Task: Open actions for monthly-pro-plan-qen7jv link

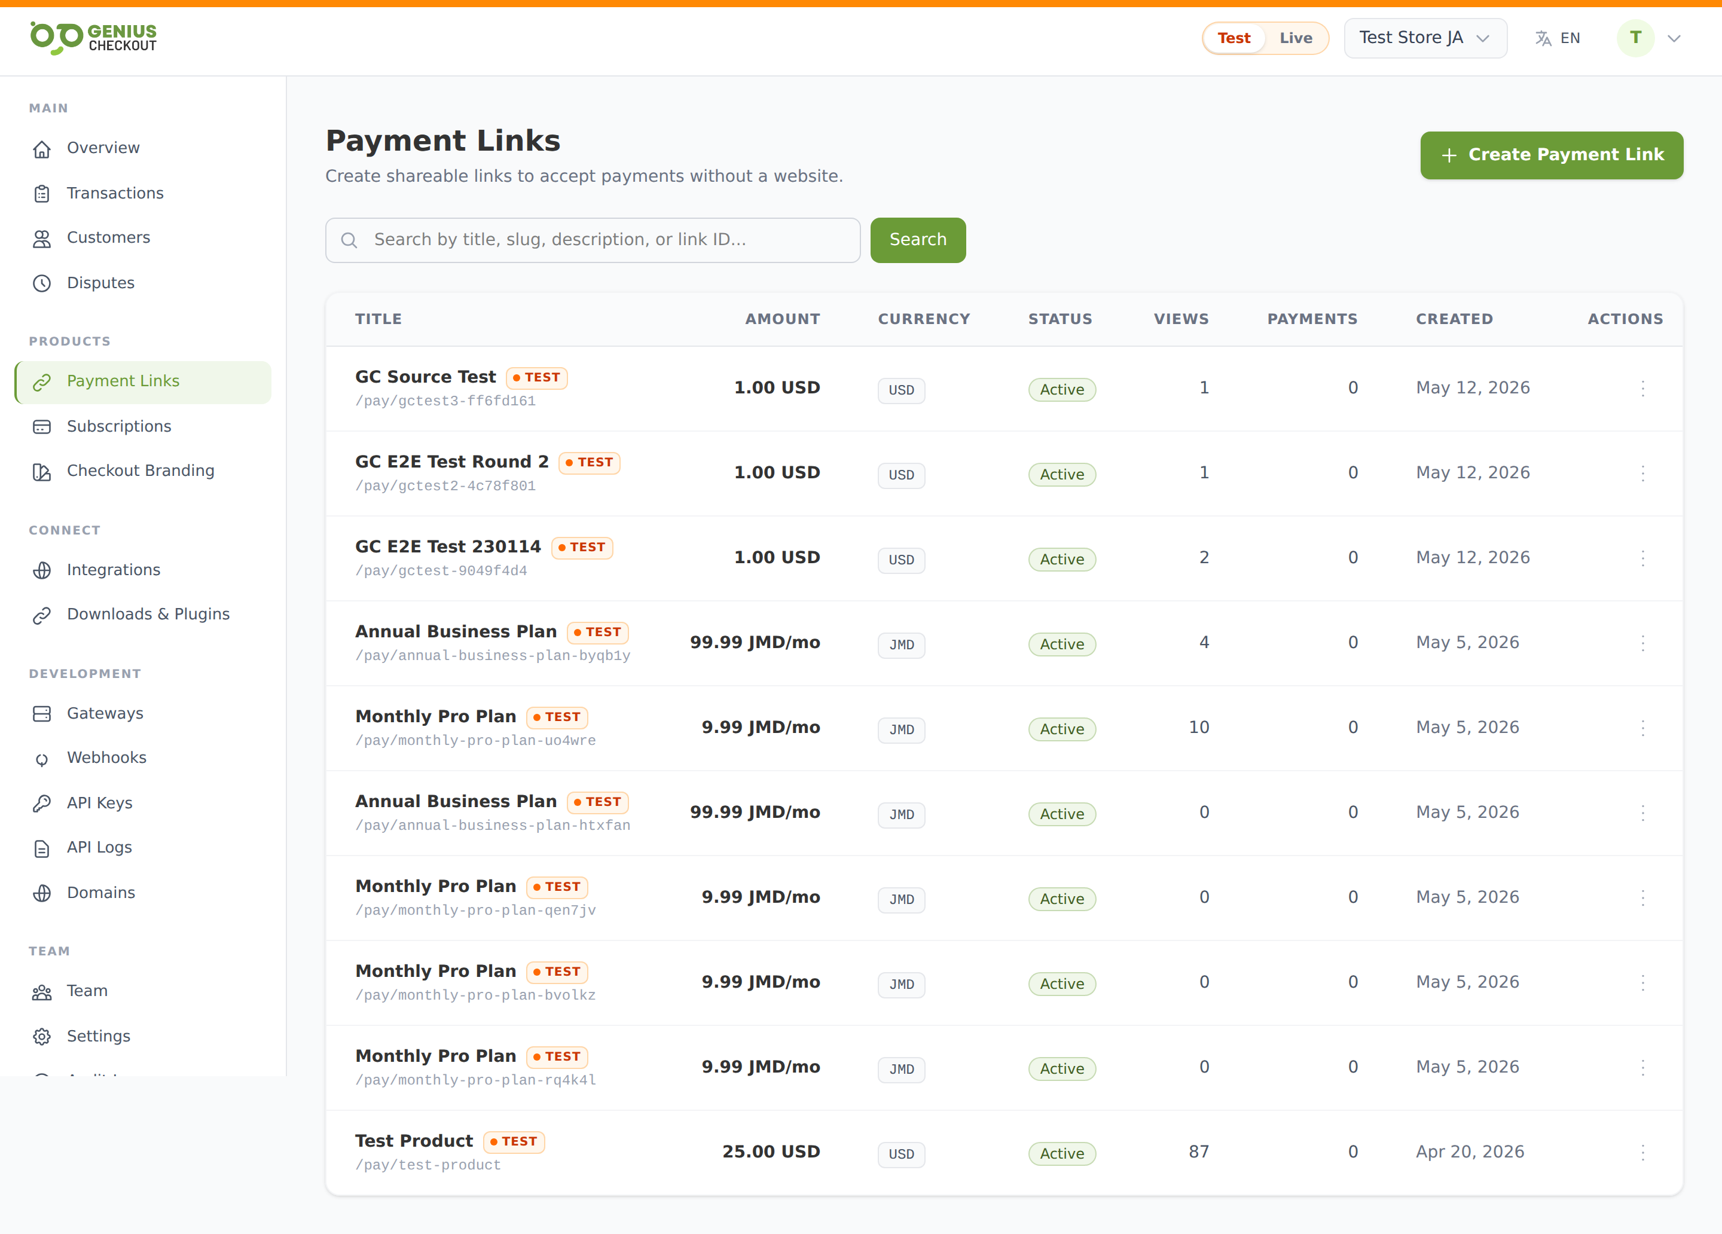Action: pyautogui.click(x=1642, y=899)
